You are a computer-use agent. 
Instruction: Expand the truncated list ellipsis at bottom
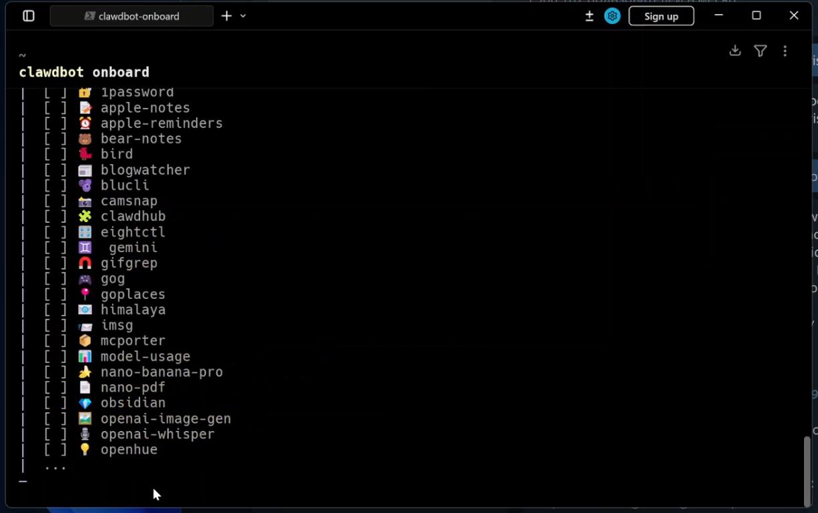[55, 467]
